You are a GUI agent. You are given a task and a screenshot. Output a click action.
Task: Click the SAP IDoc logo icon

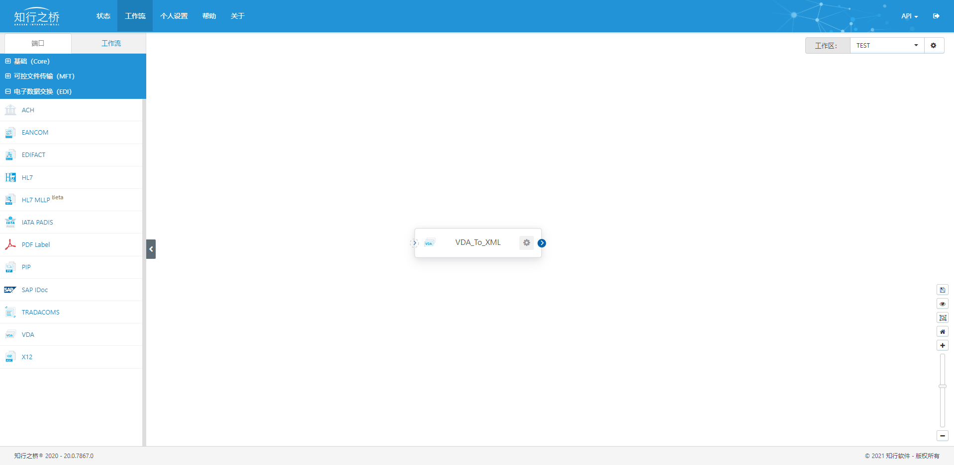point(10,290)
